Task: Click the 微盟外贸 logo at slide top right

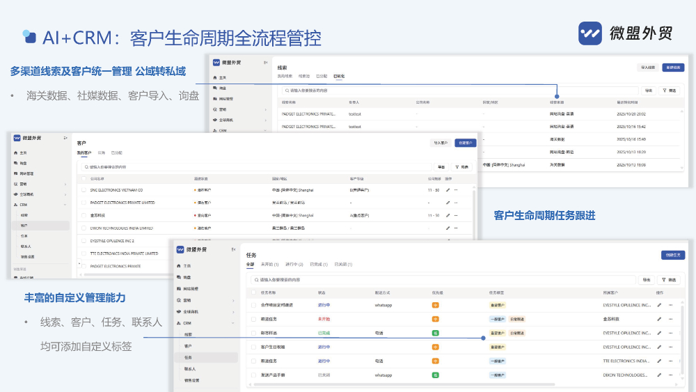Action: coord(626,33)
